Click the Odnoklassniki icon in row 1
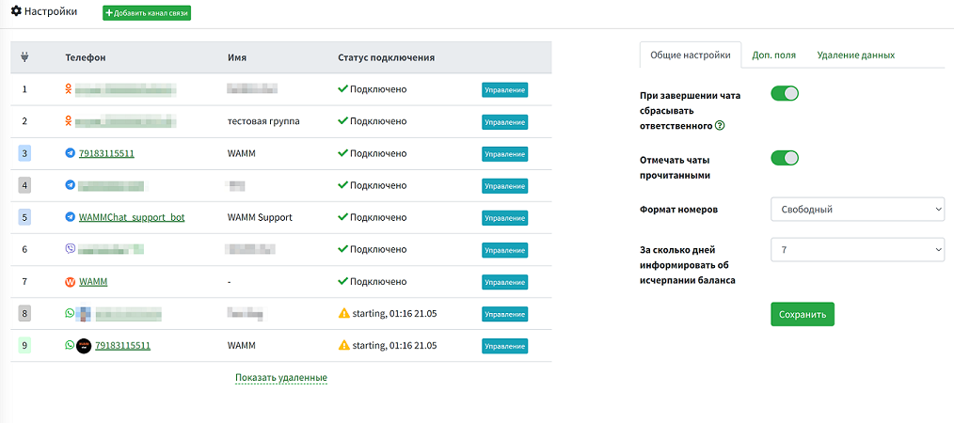Screen dimensions: 954x423 point(69,89)
